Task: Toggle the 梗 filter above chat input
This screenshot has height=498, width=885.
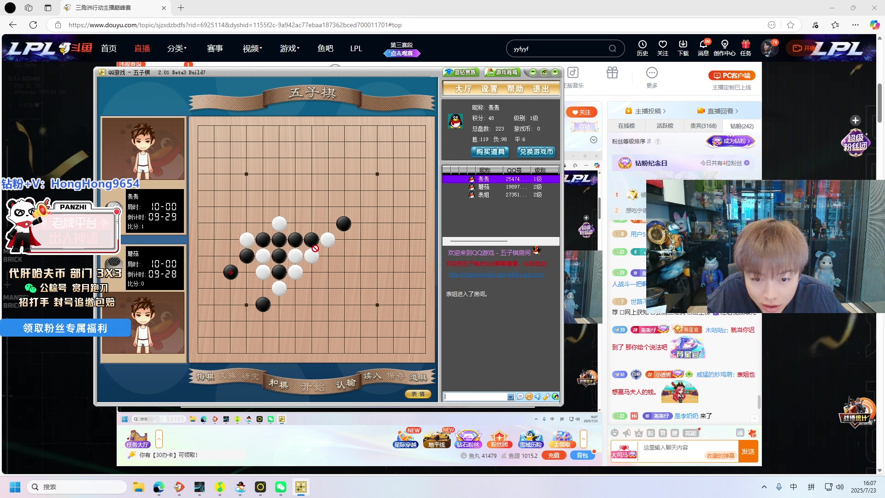Action: click(674, 433)
